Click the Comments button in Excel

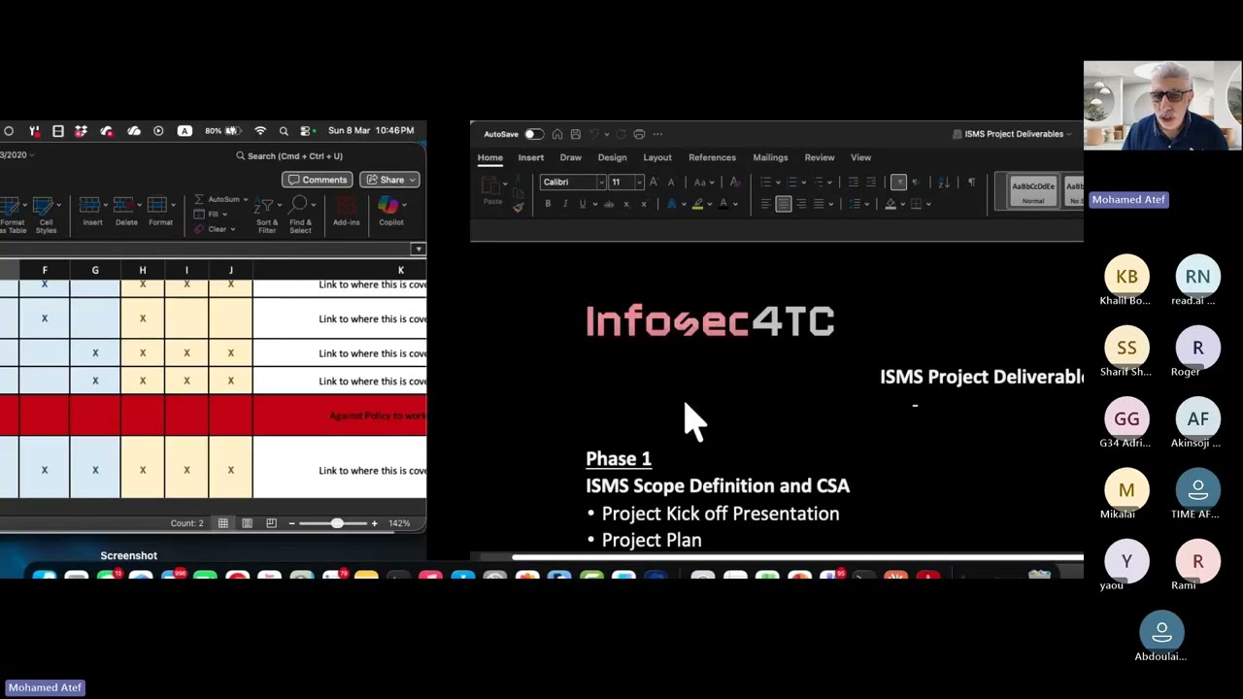pyautogui.click(x=317, y=180)
